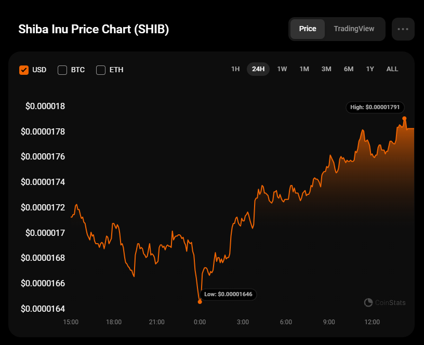
Task: Select the Price chart tab
Action: [x=308, y=29]
